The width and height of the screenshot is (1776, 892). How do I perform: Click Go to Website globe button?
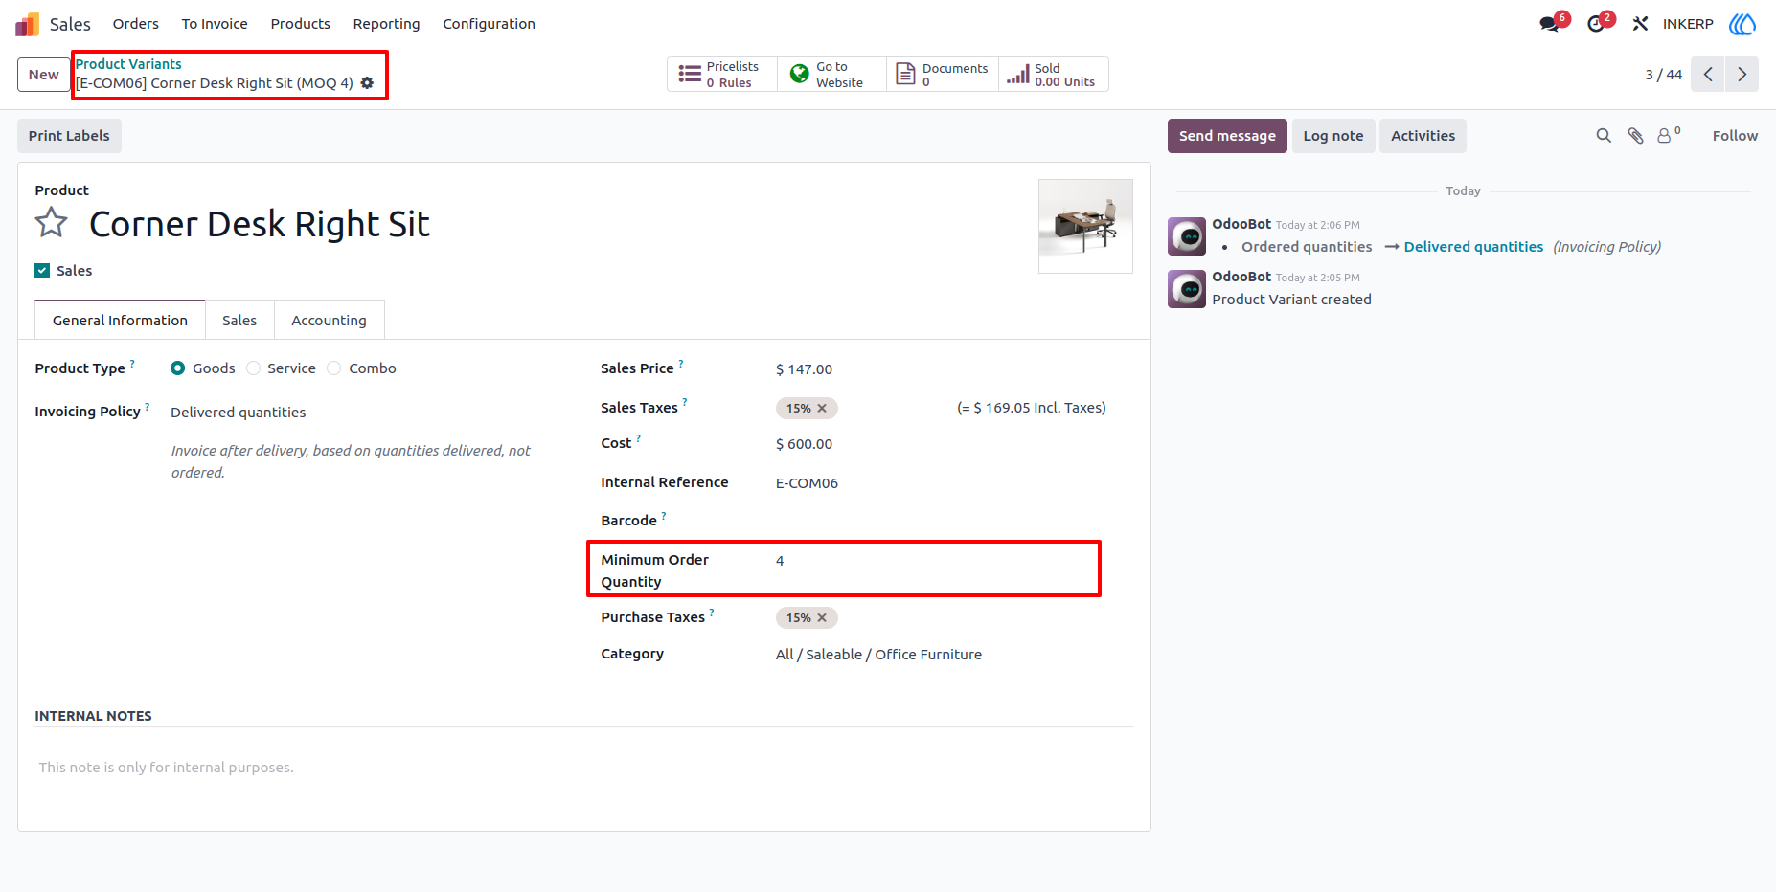[831, 75]
